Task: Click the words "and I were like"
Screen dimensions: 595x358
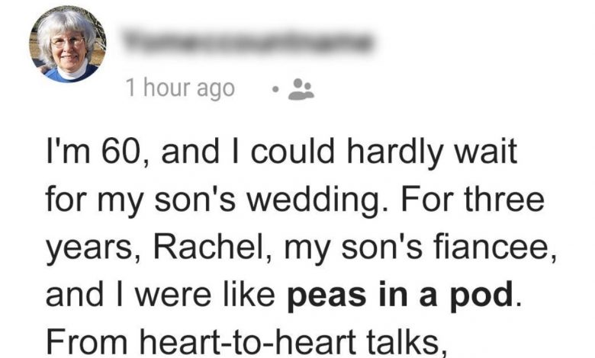Action: pyautogui.click(x=162, y=296)
